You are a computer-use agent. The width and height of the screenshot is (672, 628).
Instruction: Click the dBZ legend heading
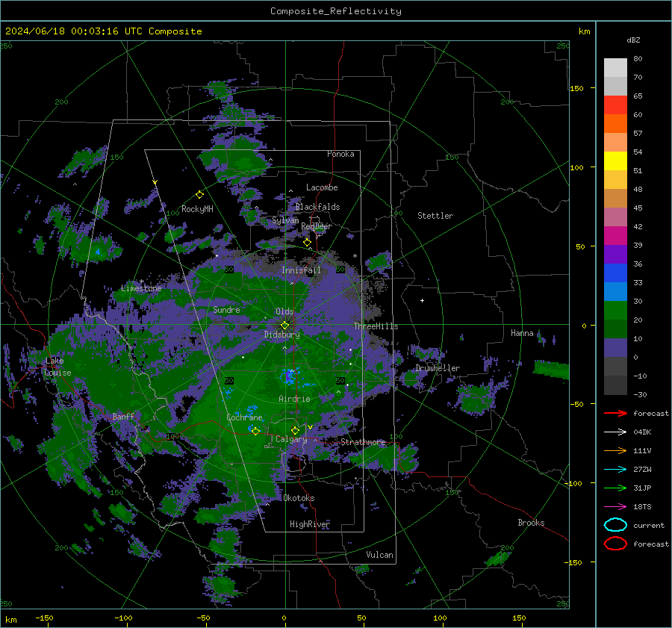(633, 40)
